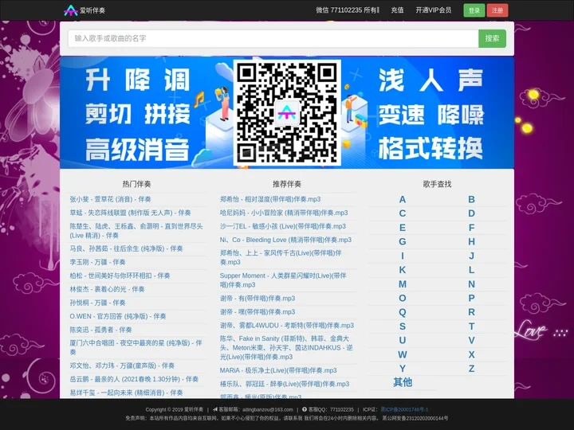
Task: Open the 充值 recharge page
Action: click(397, 10)
